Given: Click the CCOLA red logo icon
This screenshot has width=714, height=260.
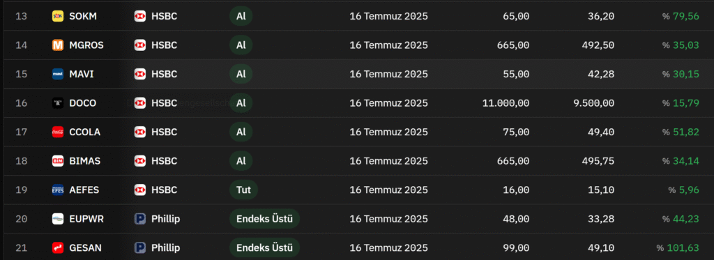Looking at the screenshot, I should [x=58, y=132].
